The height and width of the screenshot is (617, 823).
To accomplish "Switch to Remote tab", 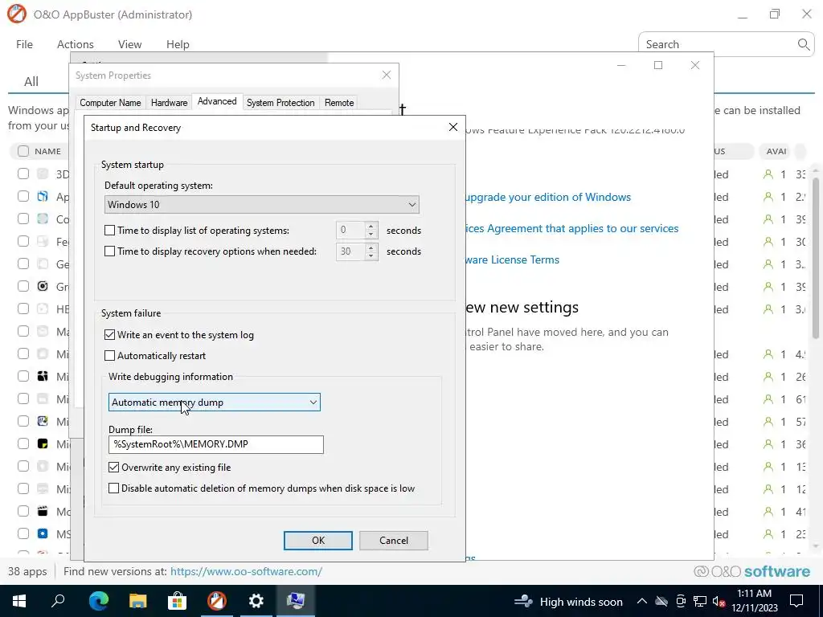I will (x=339, y=103).
